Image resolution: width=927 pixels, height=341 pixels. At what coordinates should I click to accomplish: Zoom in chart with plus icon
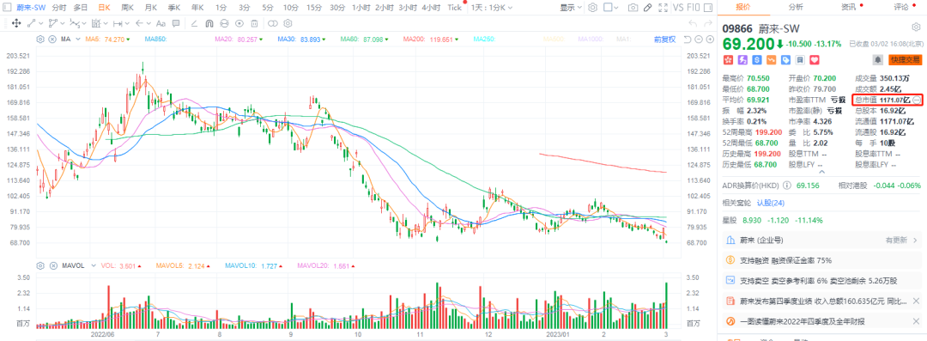tap(710, 39)
